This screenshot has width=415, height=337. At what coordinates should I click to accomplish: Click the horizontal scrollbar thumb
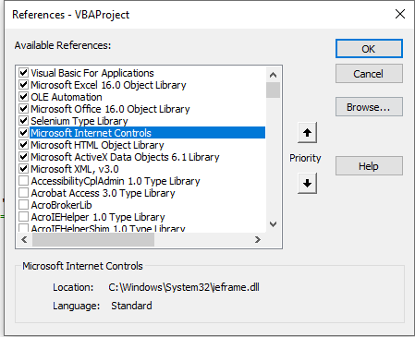click(x=93, y=240)
